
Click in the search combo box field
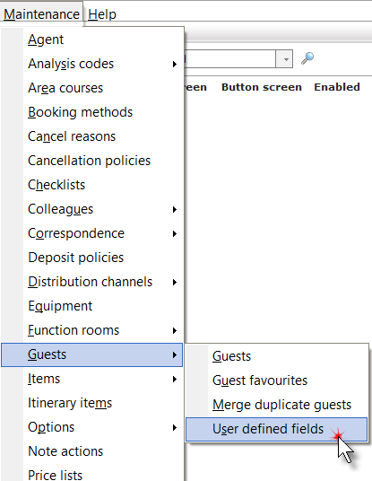point(229,59)
